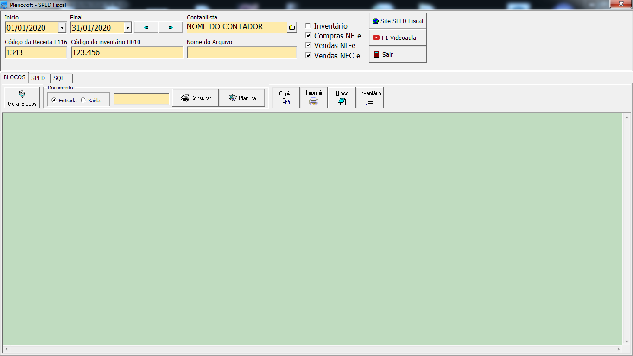Open the Final date dropdown

click(128, 28)
